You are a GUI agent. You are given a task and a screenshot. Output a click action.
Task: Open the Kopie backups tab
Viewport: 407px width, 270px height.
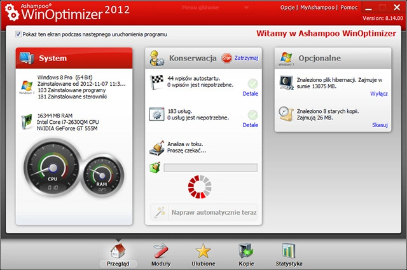click(246, 255)
